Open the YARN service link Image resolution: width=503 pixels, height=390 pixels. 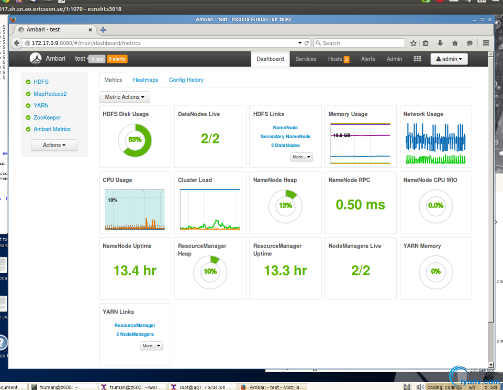coord(41,106)
